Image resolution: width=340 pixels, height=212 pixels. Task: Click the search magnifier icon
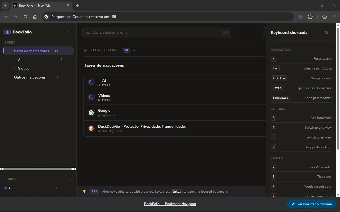(x=88, y=32)
